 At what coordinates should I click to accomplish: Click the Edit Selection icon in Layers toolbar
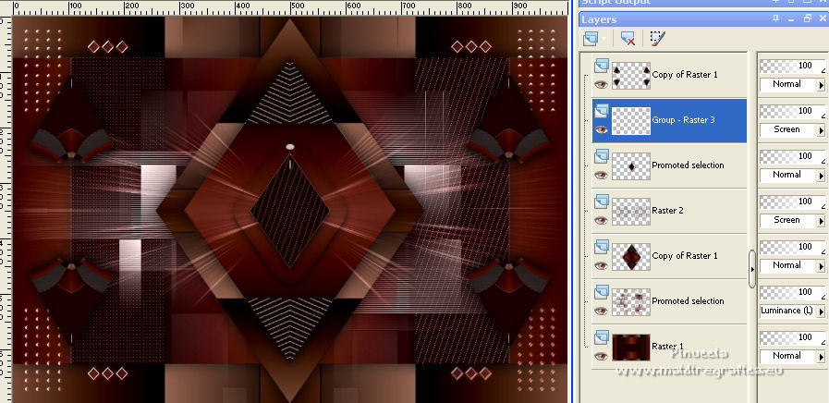tap(657, 38)
